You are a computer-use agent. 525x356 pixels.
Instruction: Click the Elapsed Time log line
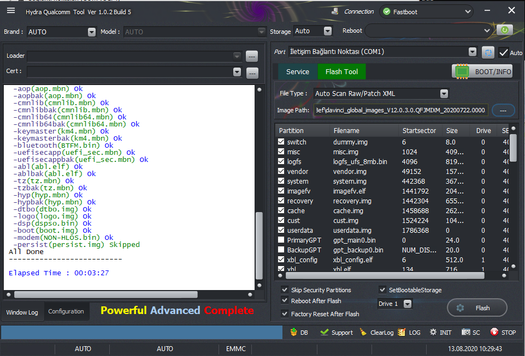(58, 273)
